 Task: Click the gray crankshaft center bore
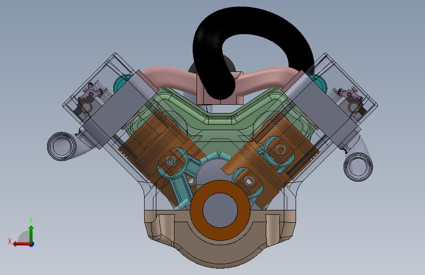[220, 210]
